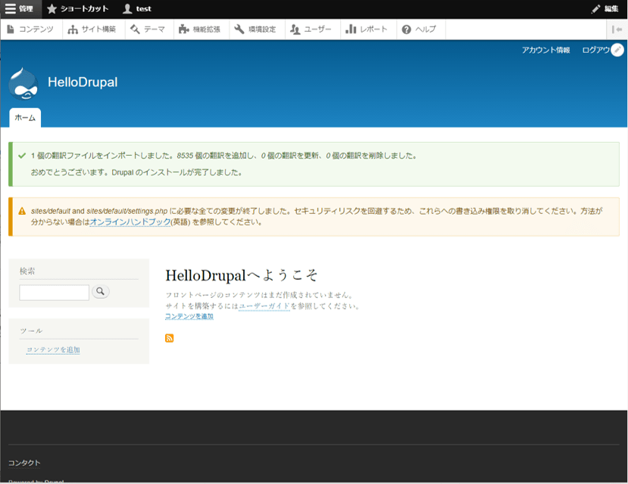This screenshot has height=484, width=628.
Task: Open the 環境設定 wrench menu item
Action: pyautogui.click(x=255, y=29)
